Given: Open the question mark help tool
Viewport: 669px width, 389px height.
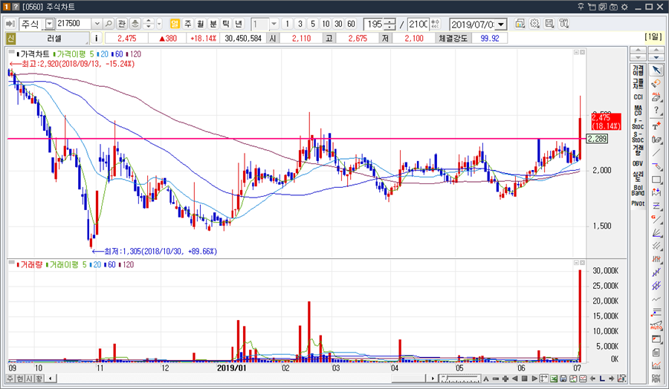Looking at the screenshot, I should tap(656, 111).
